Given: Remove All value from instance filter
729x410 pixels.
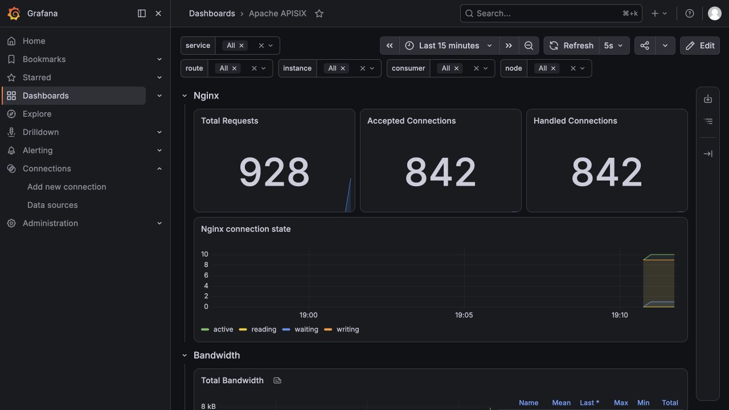Looking at the screenshot, I should [x=343, y=68].
